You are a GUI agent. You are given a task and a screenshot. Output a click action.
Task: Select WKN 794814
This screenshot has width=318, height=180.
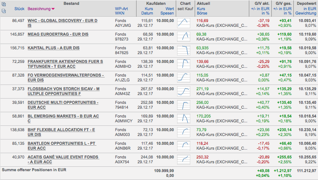pyautogui.click(x=122, y=107)
